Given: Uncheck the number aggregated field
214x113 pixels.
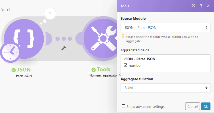Looking at the screenshot, I should point(125,65).
